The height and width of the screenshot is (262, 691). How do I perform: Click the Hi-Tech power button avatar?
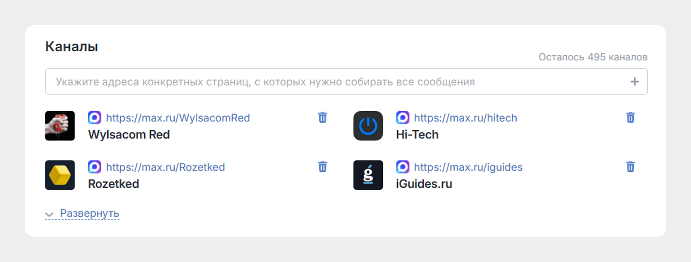tap(368, 126)
